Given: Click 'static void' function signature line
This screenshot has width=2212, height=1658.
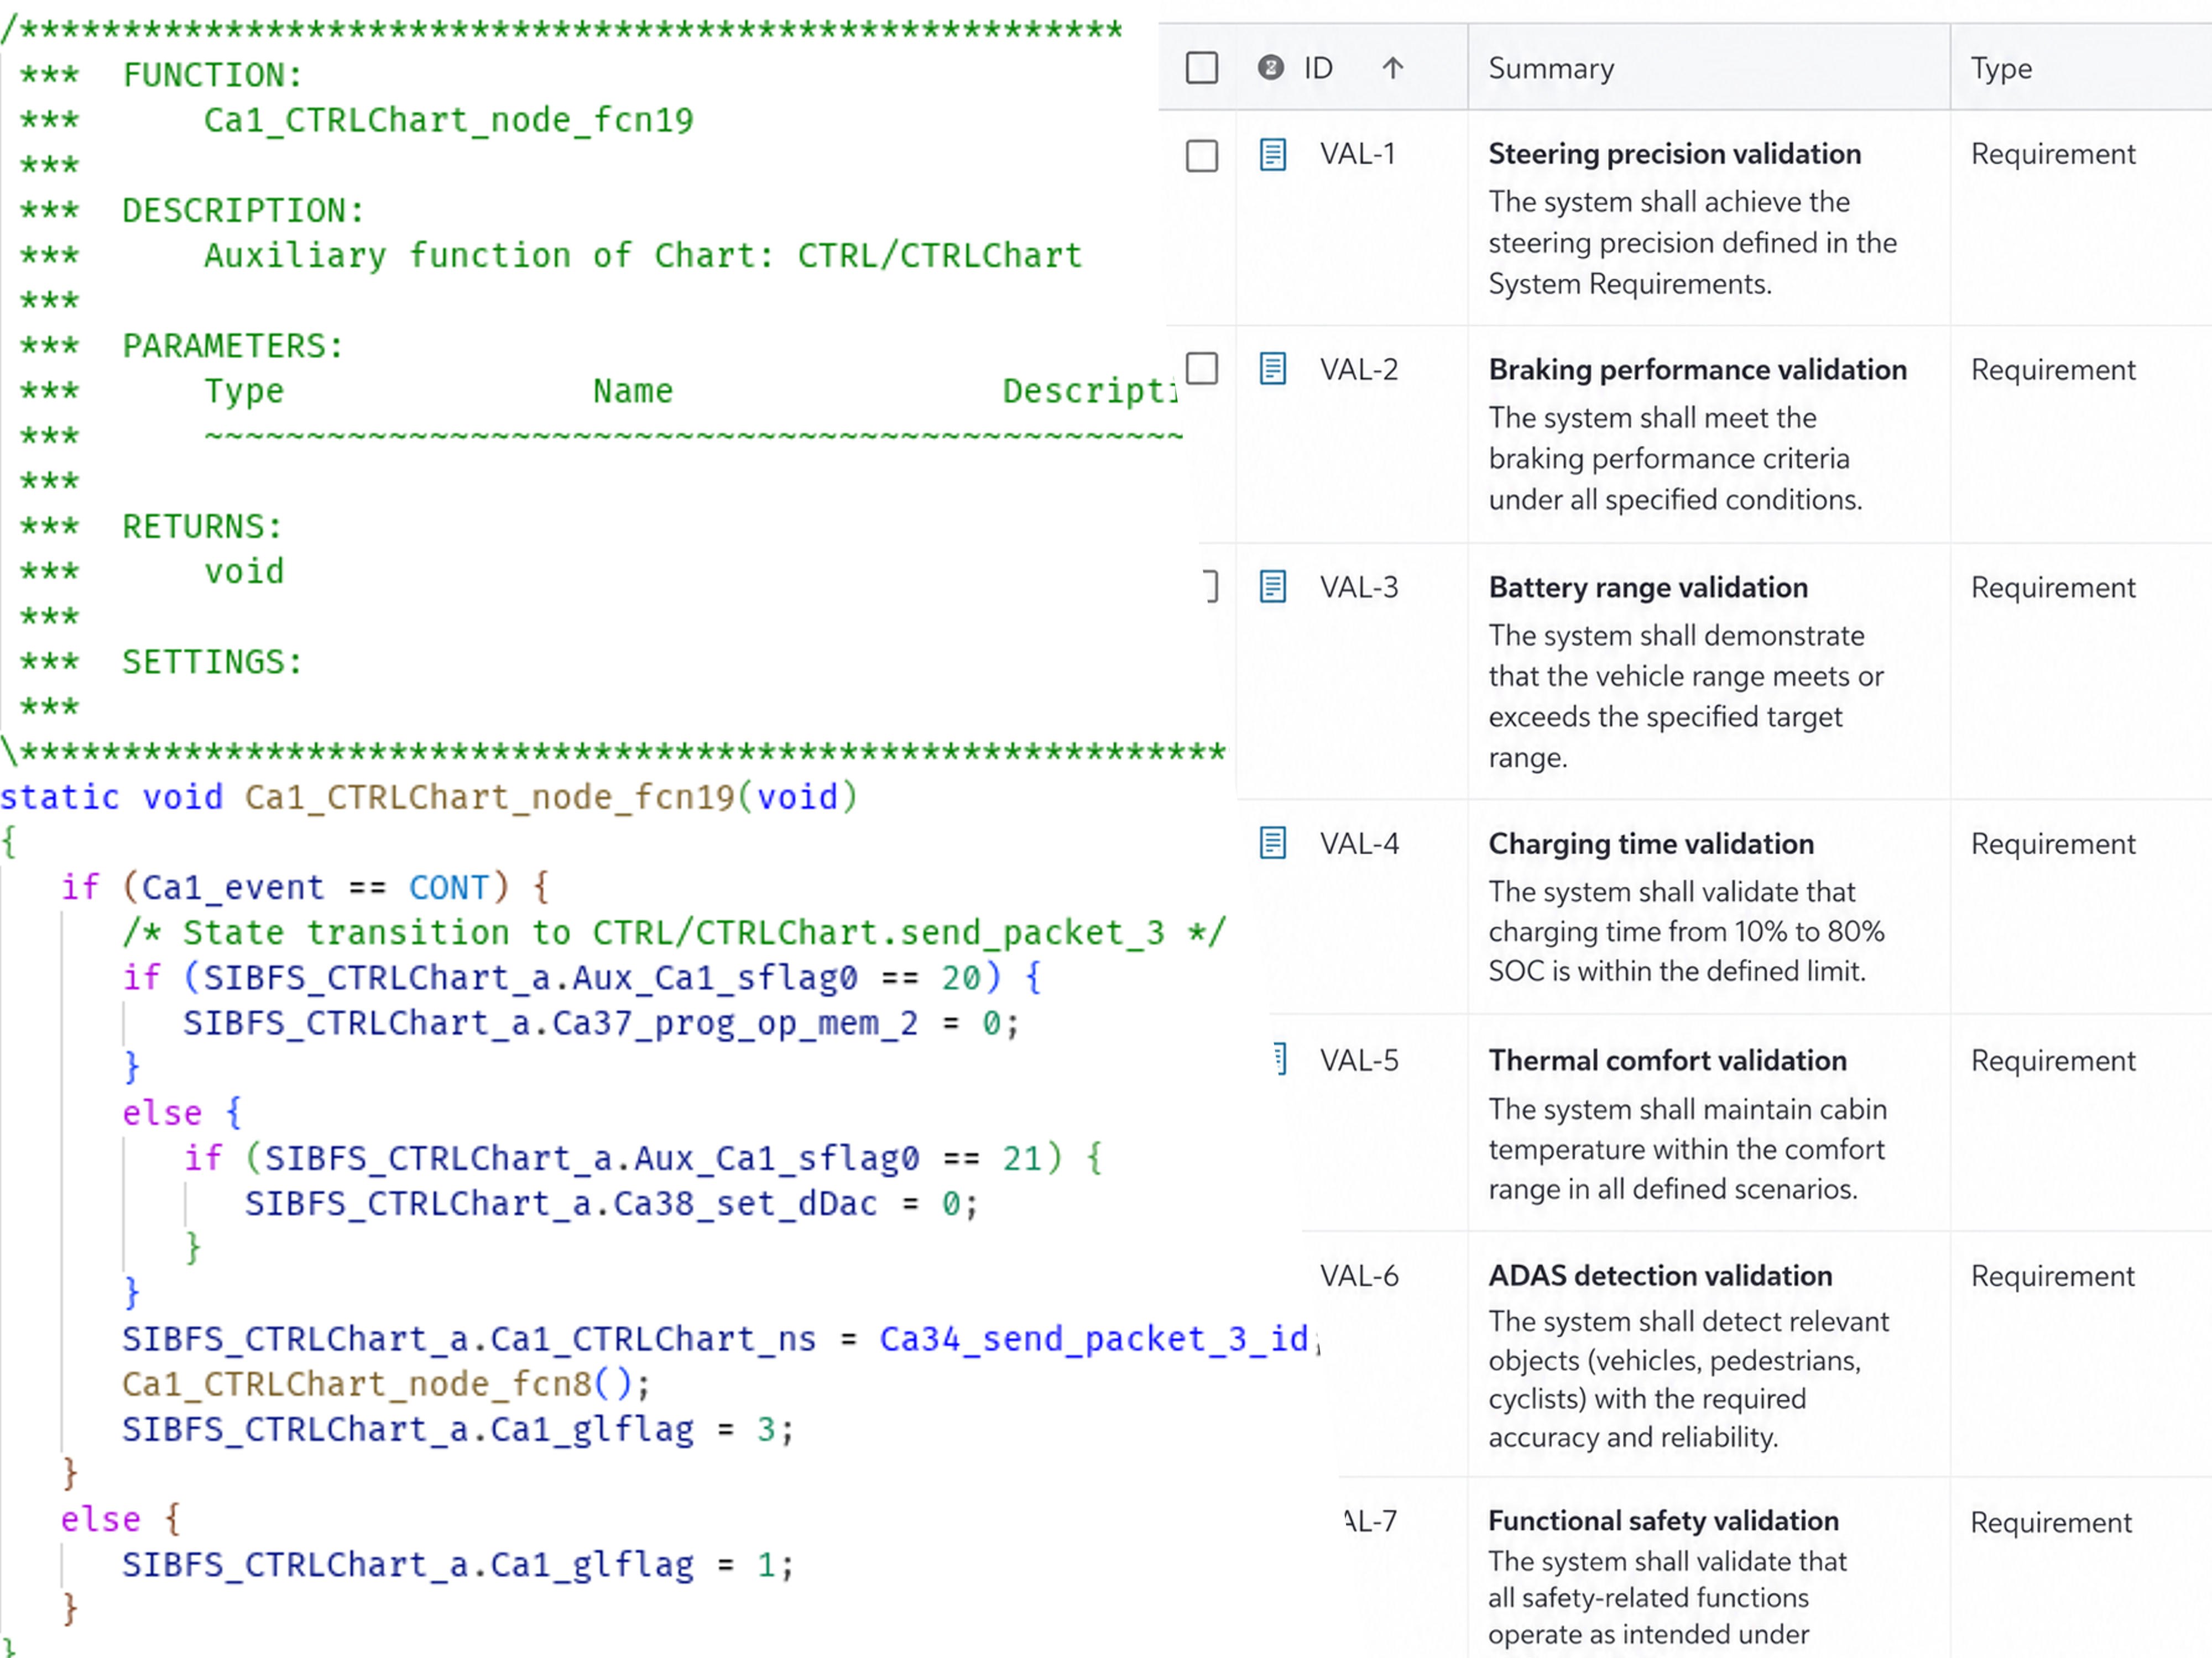Looking at the screenshot, I should coord(429,796).
